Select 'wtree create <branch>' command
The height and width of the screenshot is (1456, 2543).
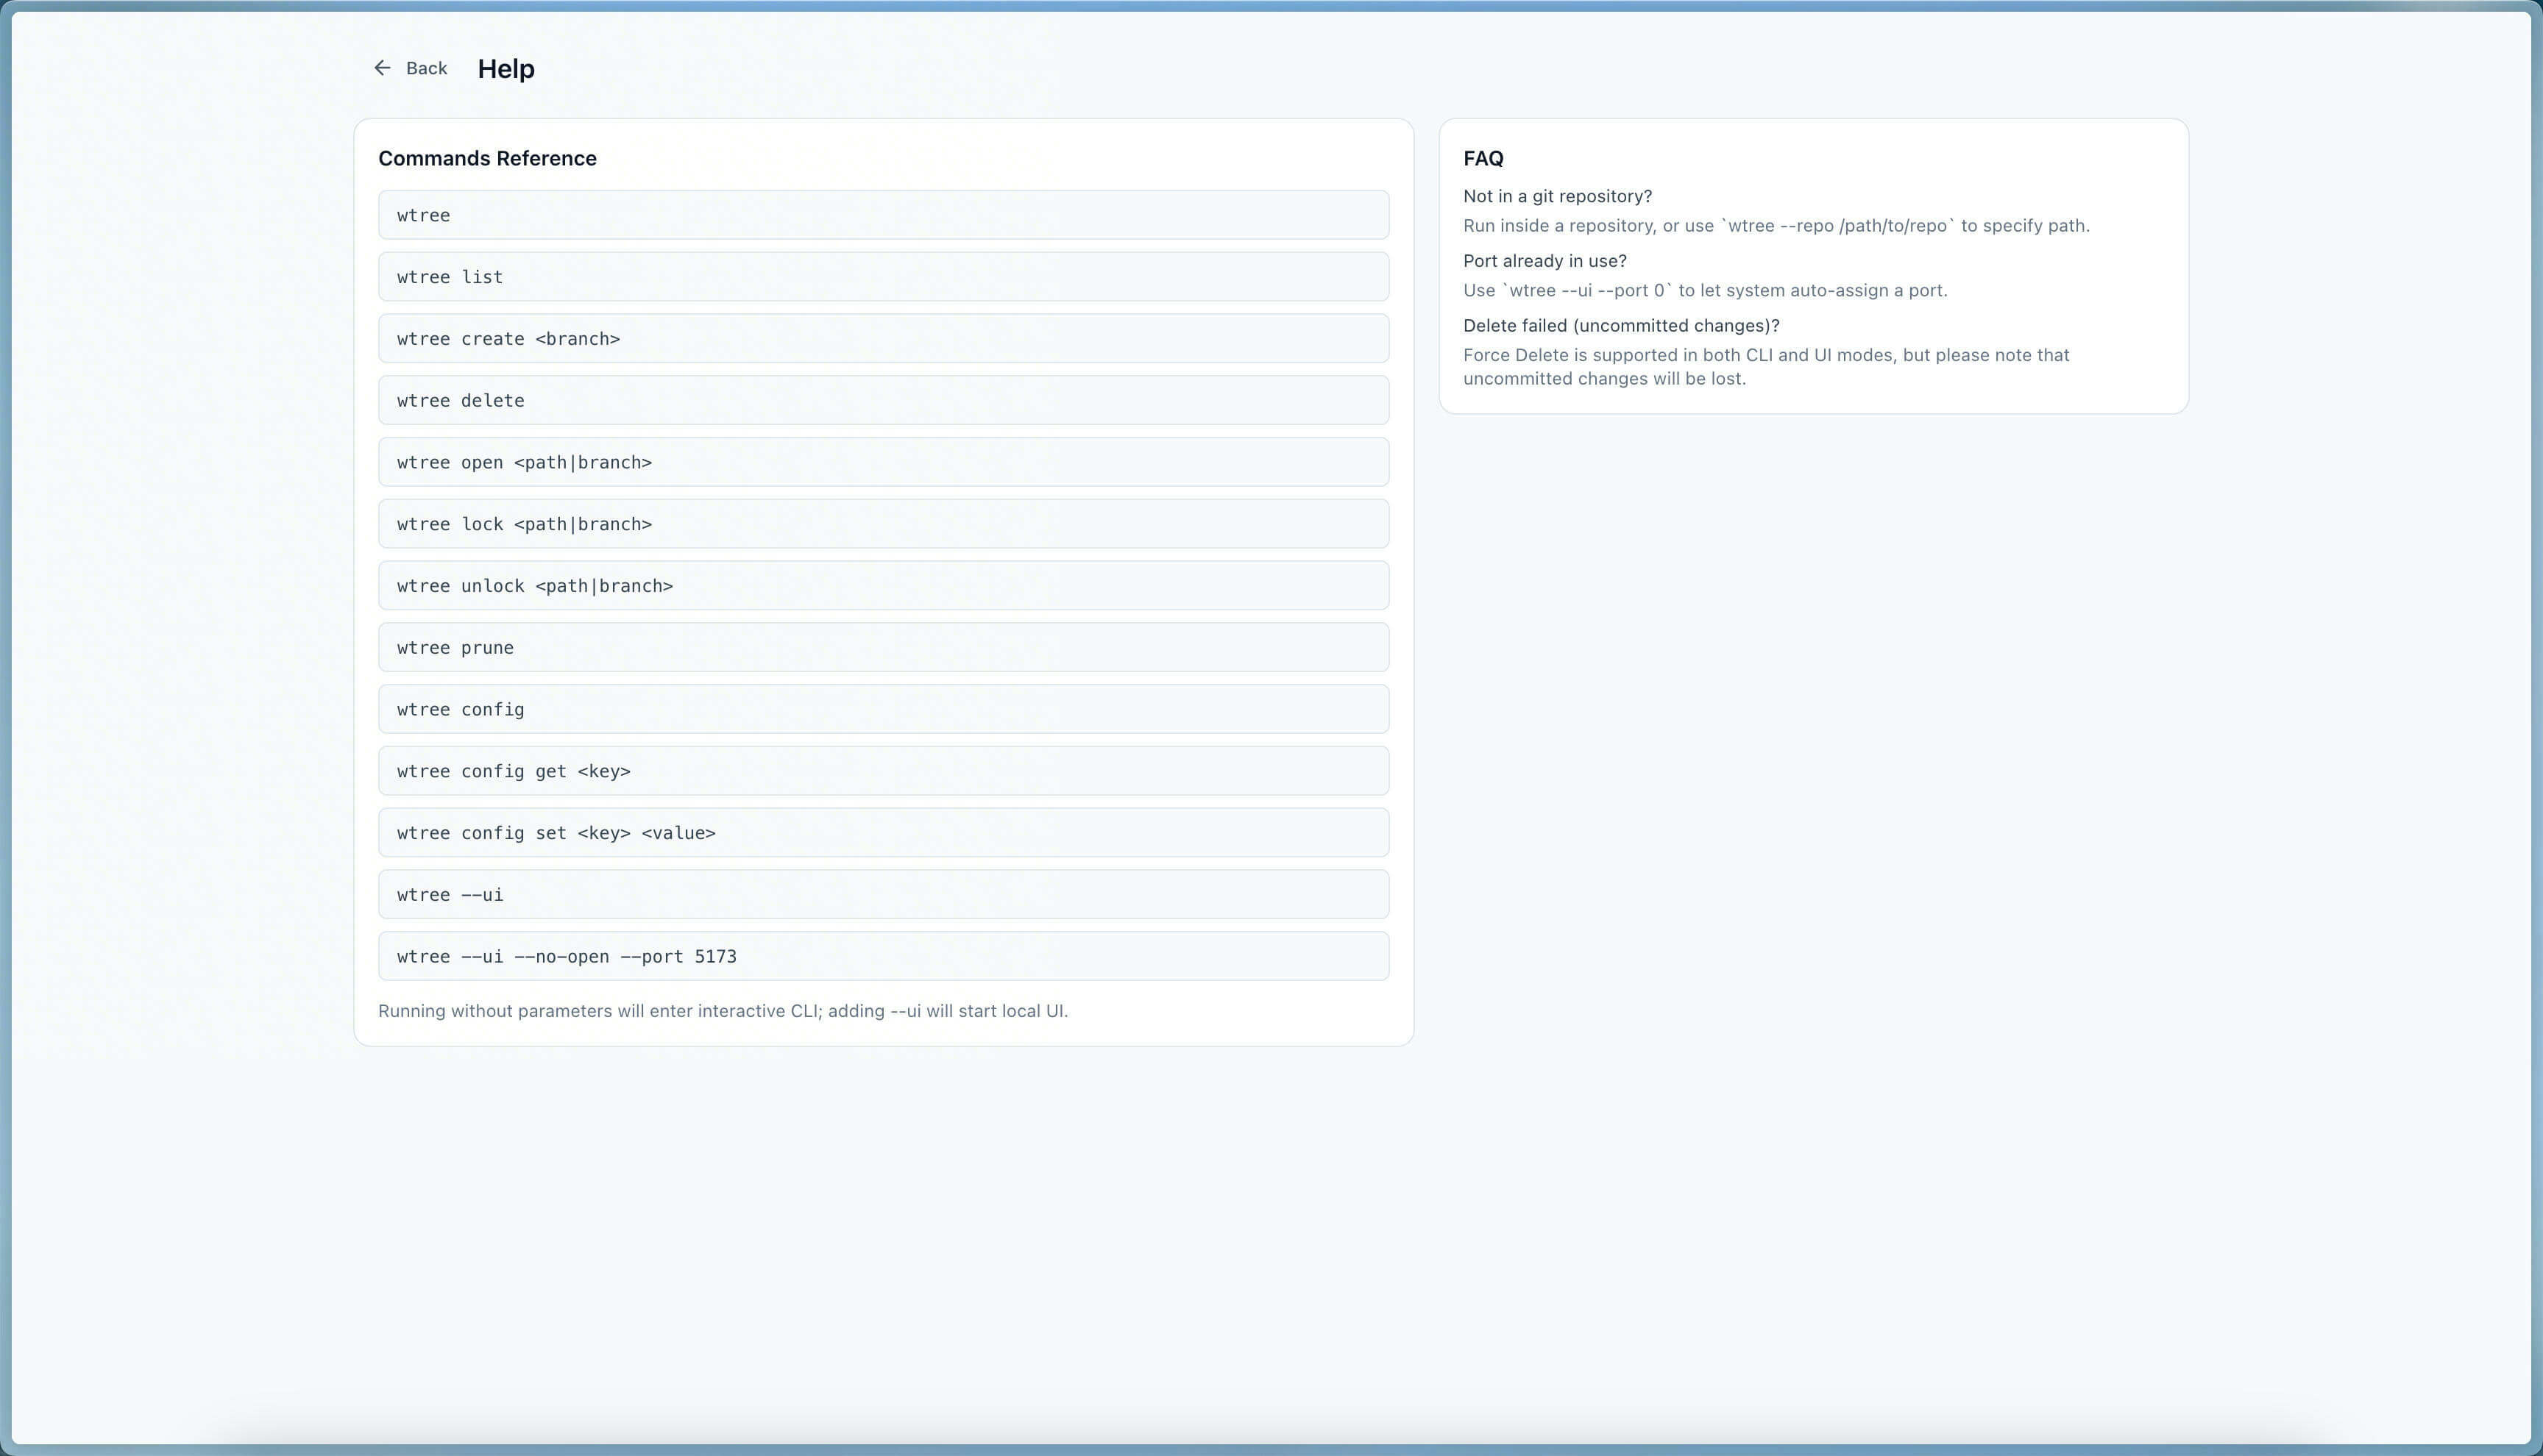click(882, 339)
